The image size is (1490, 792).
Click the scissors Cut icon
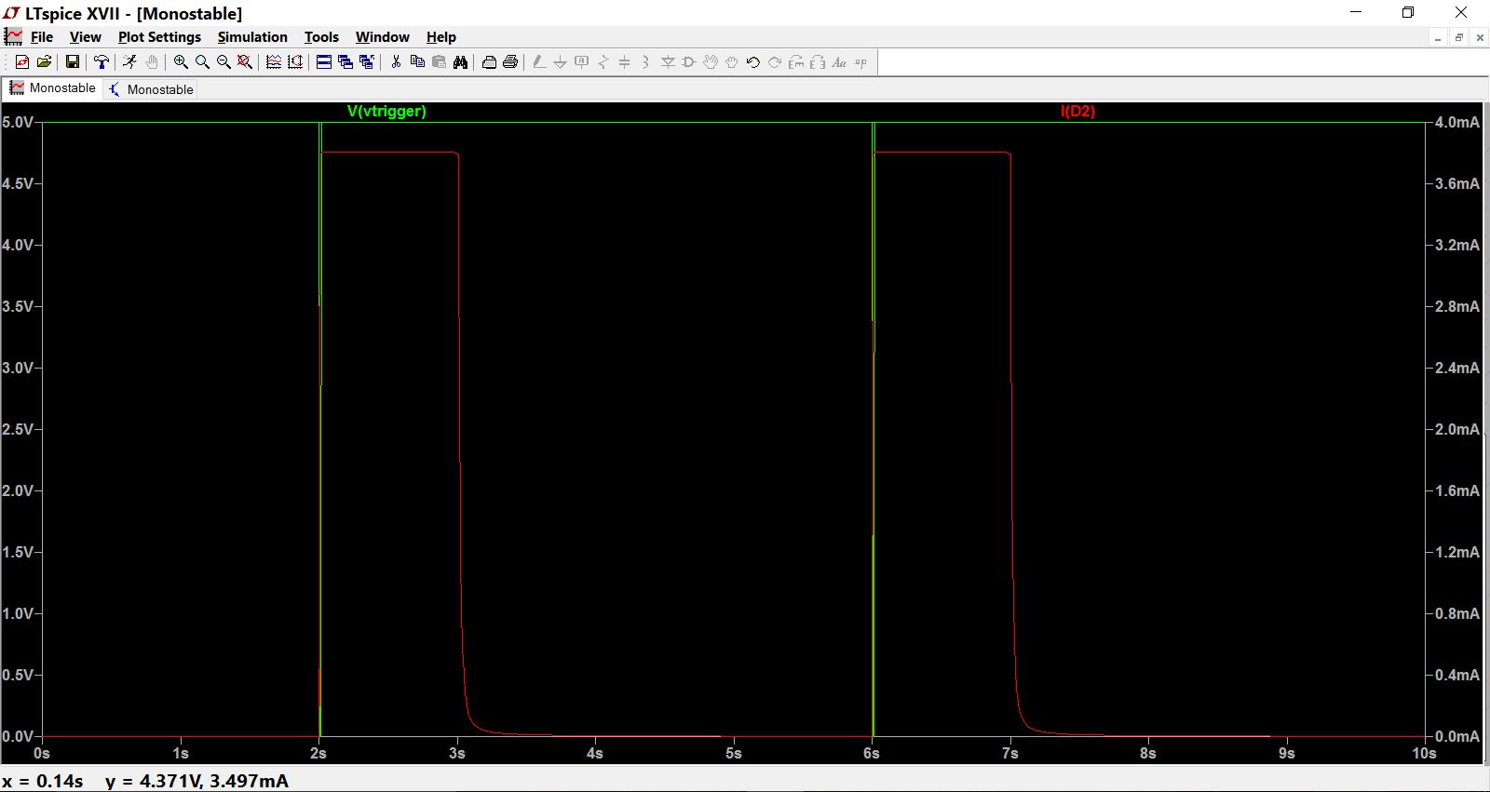click(x=396, y=62)
